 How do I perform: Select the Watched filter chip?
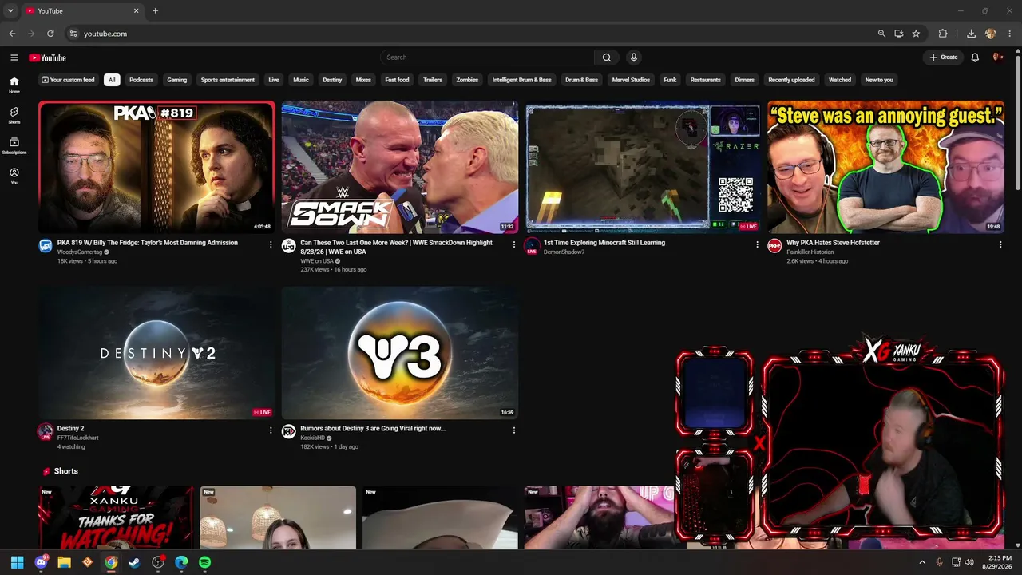pyautogui.click(x=840, y=80)
